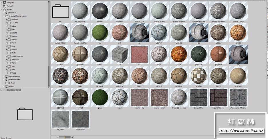Viewport: 268px width, 139px height.
Task: Collapse the Presets node
Action: 2,9
